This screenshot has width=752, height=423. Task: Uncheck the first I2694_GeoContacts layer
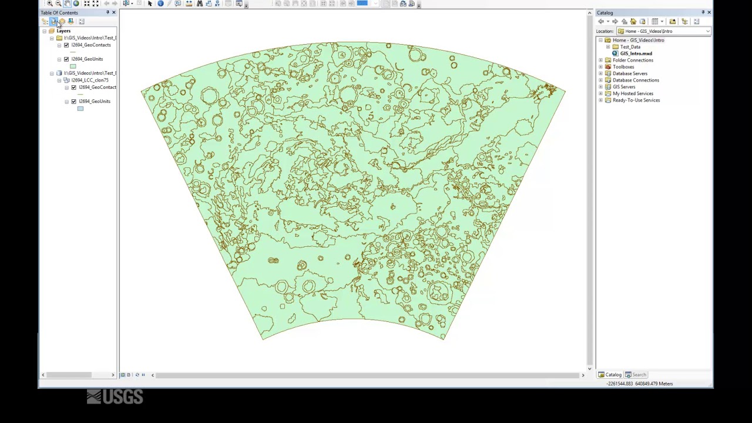[x=66, y=45]
